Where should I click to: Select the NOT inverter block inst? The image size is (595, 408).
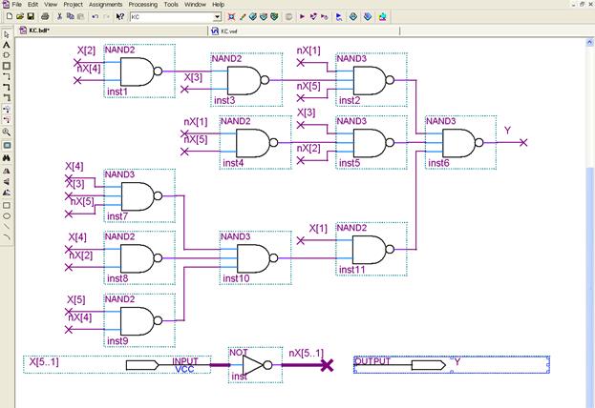point(253,365)
